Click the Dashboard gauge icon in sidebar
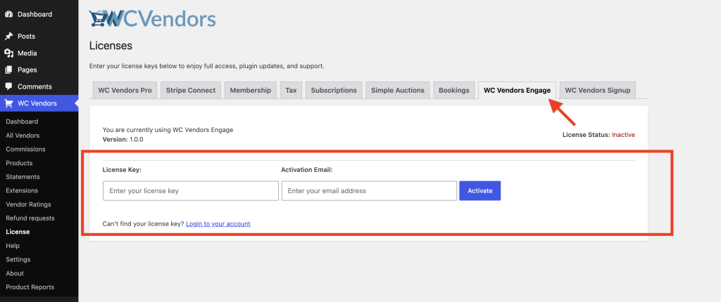Image resolution: width=721 pixels, height=302 pixels. 8,14
